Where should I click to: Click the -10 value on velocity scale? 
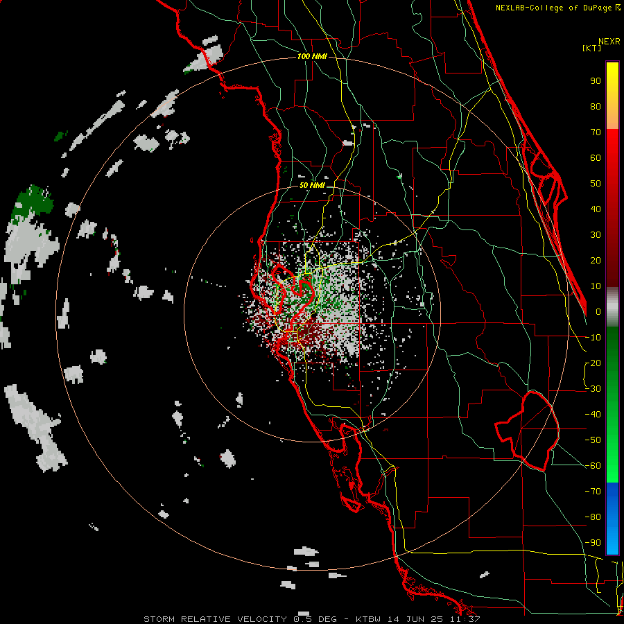(x=593, y=338)
